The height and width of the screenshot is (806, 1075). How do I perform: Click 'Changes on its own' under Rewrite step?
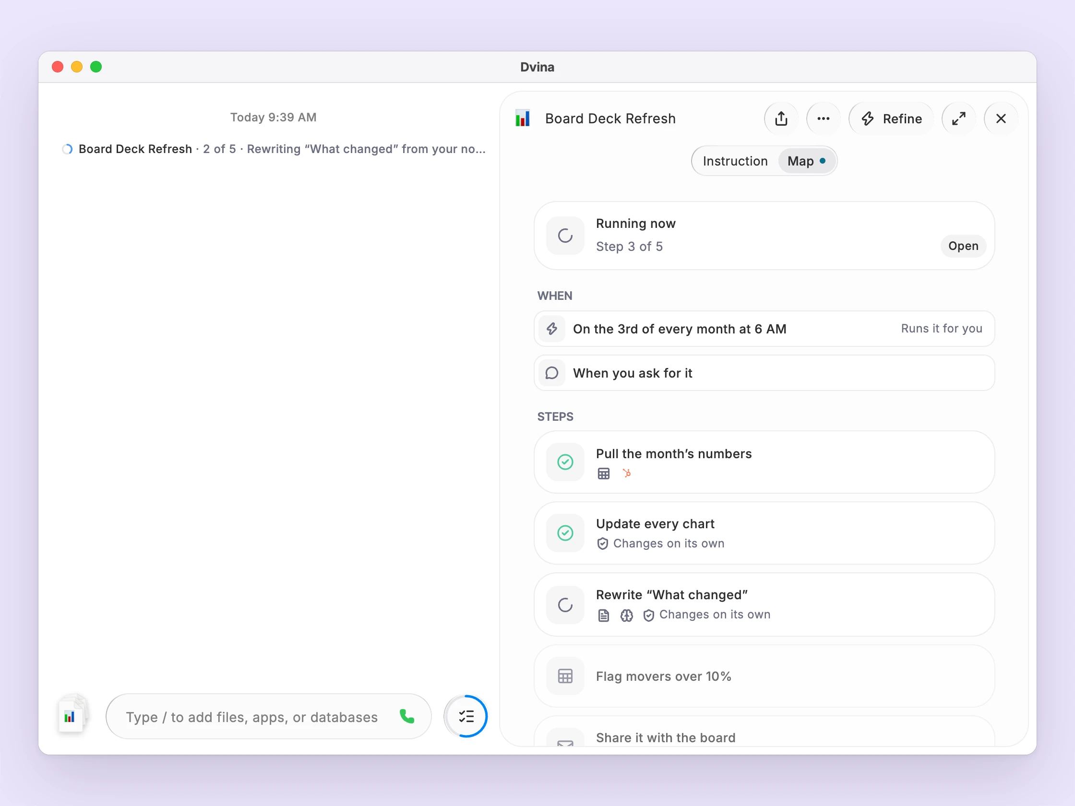coord(715,615)
